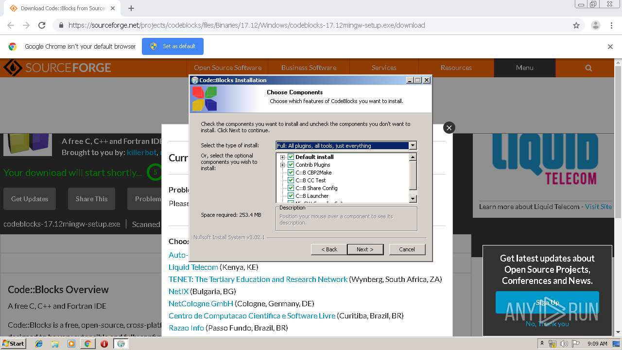
Task: Select the C::B CBP2Make row label
Action: (313, 173)
